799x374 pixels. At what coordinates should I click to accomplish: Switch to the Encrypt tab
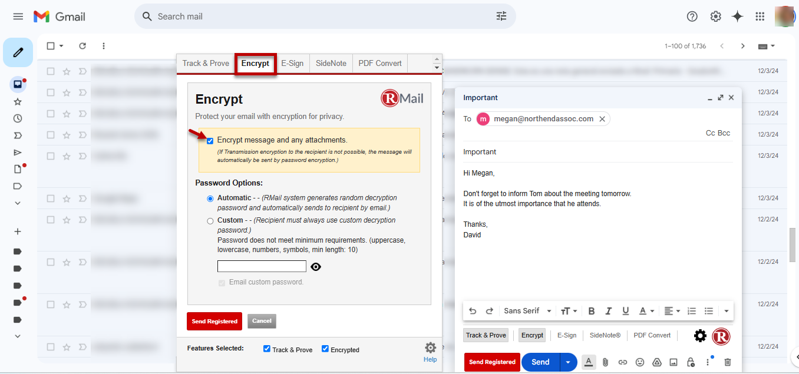(255, 64)
